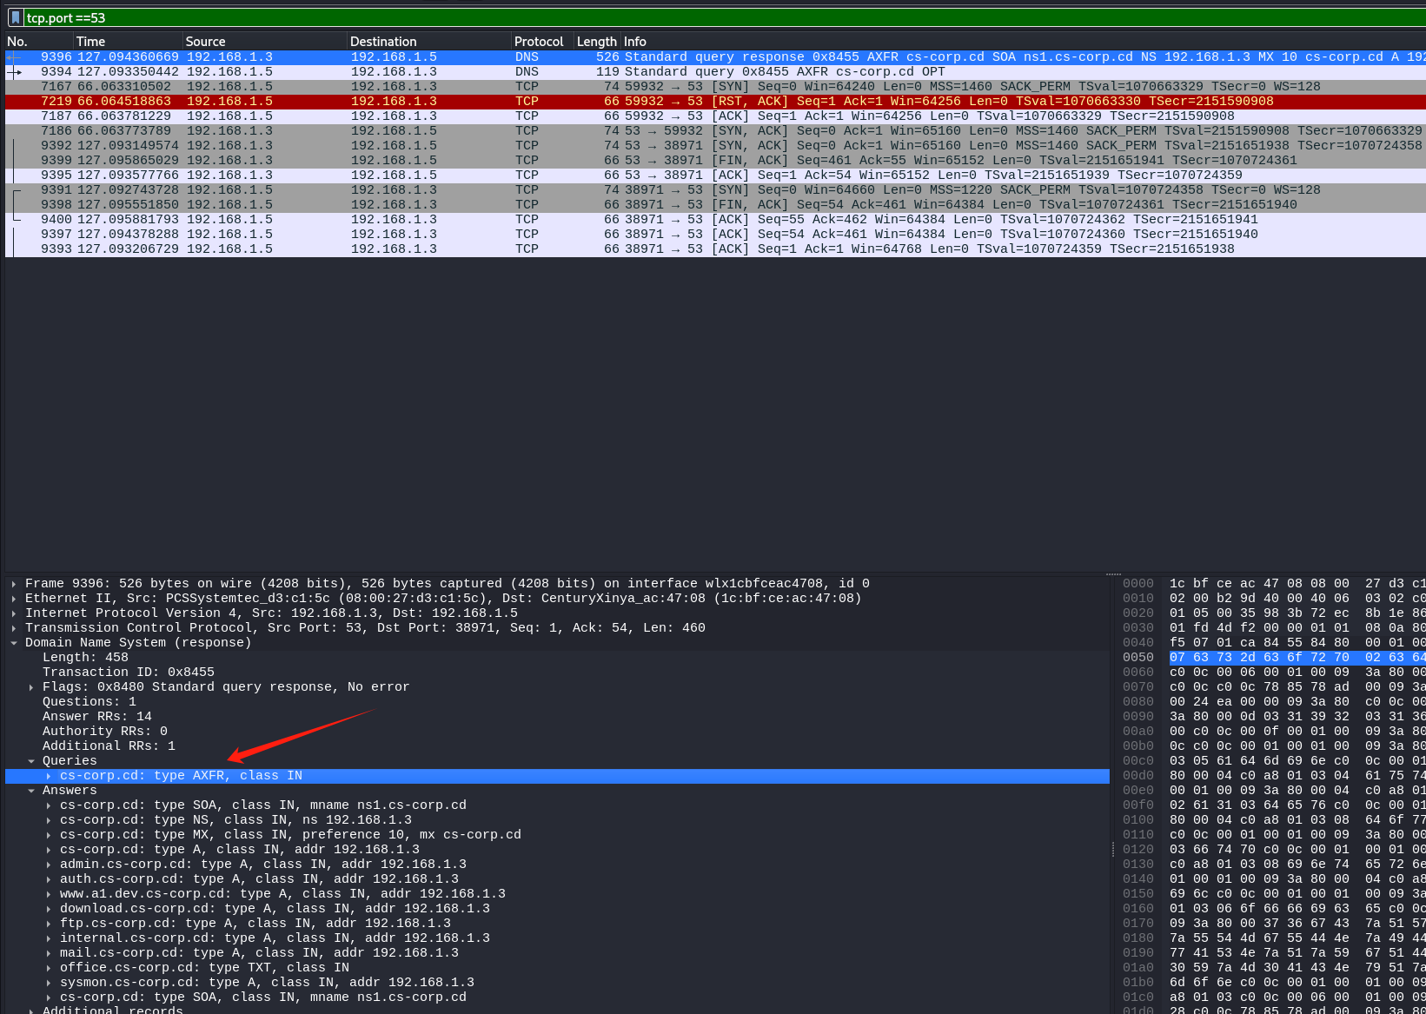Select packet 9394 DNS standard query
Image resolution: width=1426 pixels, height=1014 pixels.
715,72
